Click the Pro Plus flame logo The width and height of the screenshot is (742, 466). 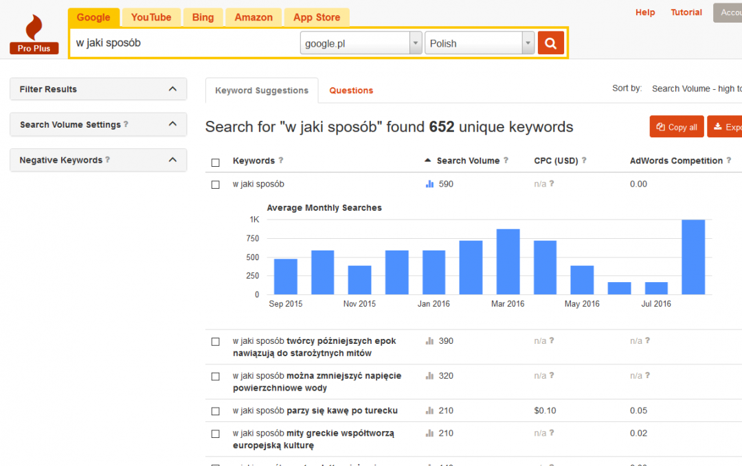coord(34,34)
